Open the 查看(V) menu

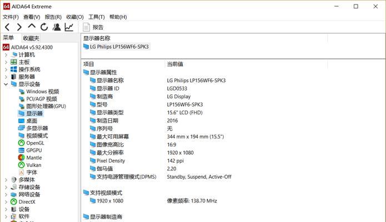32,17
